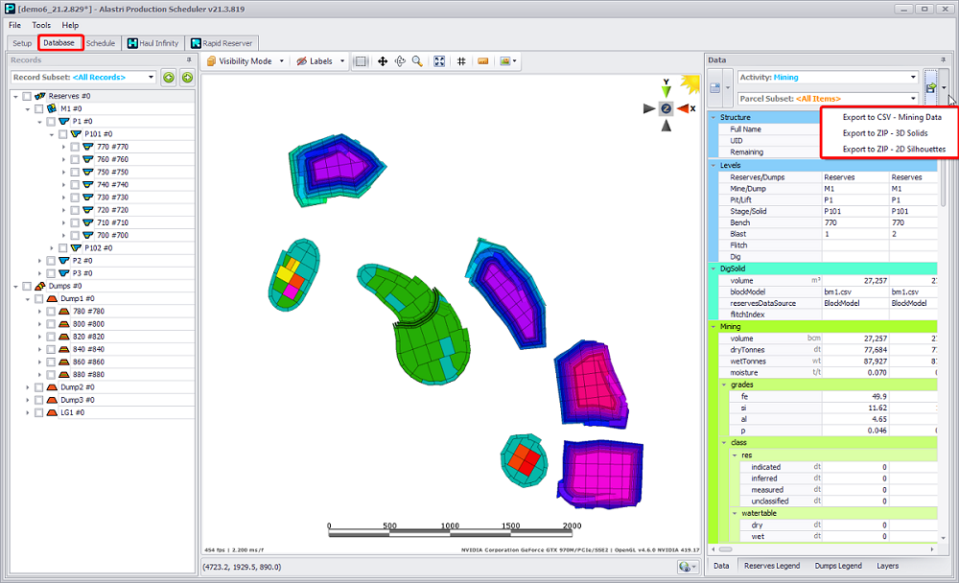
Task: Click the Z axis view button
Action: (x=666, y=108)
